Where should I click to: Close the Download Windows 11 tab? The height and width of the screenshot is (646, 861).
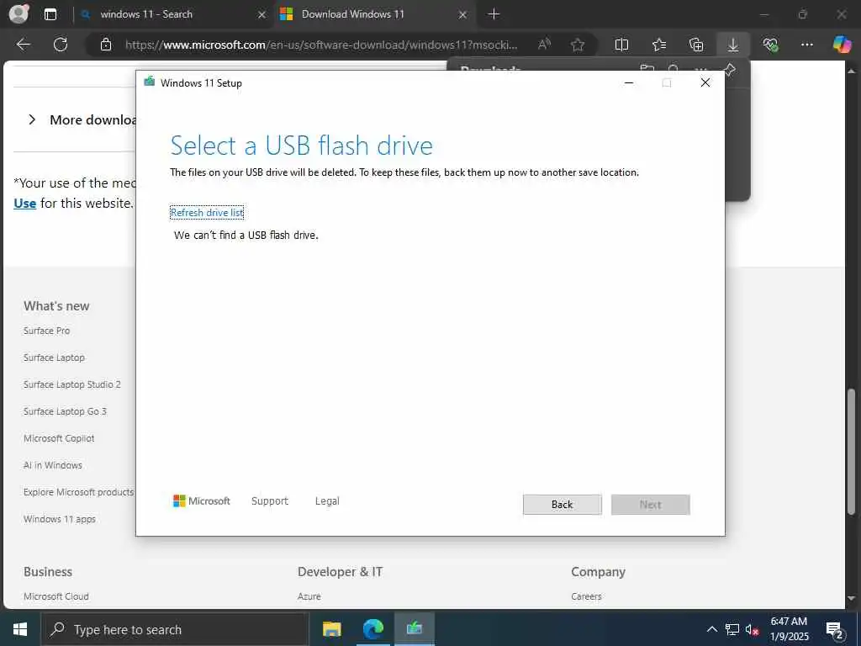pyautogui.click(x=463, y=15)
